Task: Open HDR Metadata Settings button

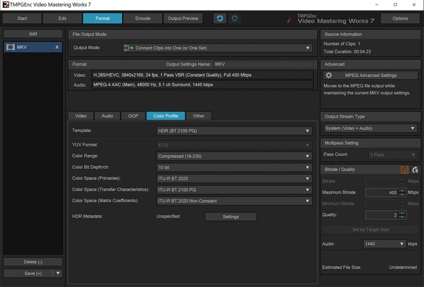Action: pyautogui.click(x=231, y=216)
